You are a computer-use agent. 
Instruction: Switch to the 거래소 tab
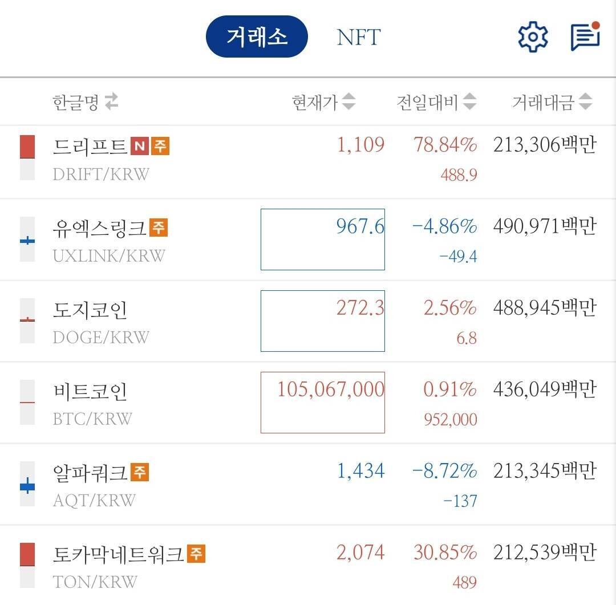(x=257, y=36)
